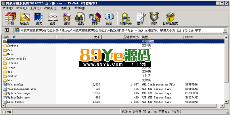This screenshot has height=115, width=230.
Task: Open the 命令(C) menu
Action: click(21, 8)
